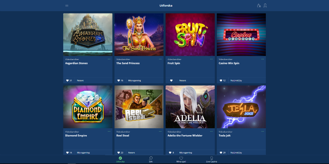Screen dimensions: 329x164
Task: Click Microgaming provider under Diamond Empire
Action: coord(83,153)
